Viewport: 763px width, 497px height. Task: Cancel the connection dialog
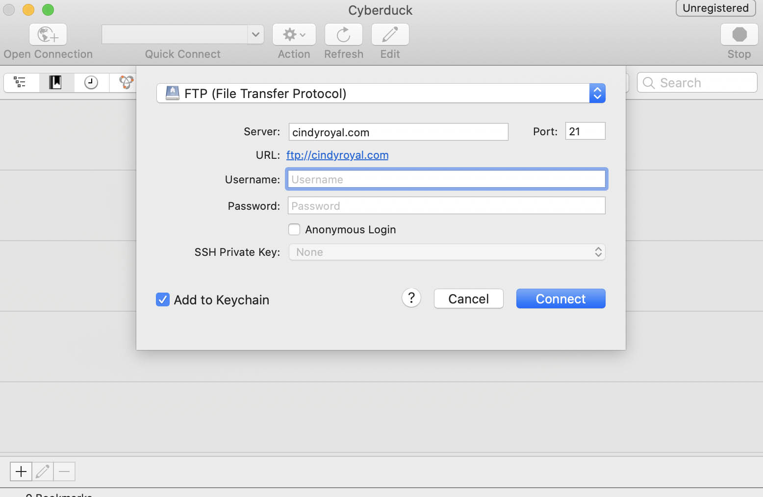468,298
